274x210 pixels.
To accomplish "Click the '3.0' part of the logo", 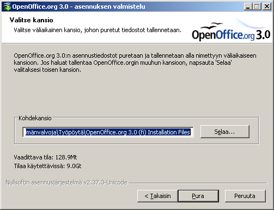I will click(263, 35).
